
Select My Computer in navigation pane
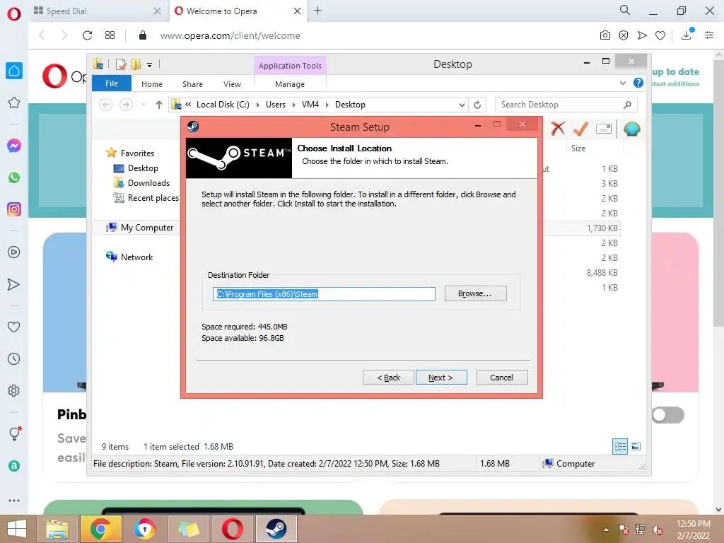(147, 227)
